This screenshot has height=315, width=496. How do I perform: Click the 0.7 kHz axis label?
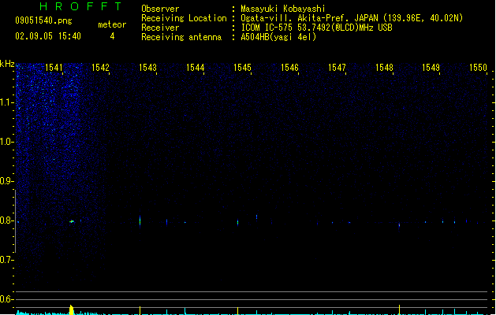tap(6, 260)
